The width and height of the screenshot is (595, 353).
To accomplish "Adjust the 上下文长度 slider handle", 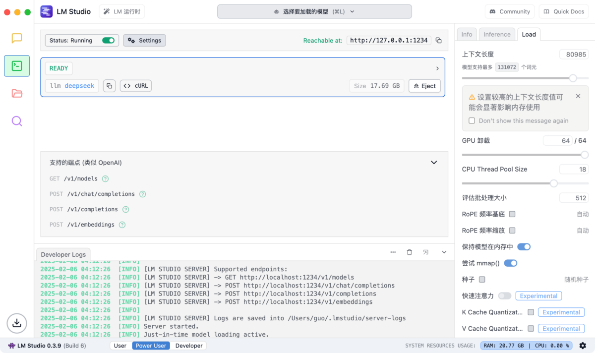I will click(573, 78).
